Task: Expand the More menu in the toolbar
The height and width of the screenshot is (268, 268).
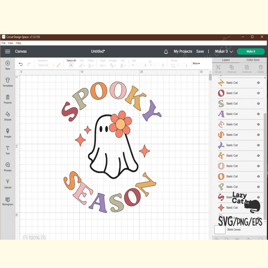Action: click(196, 63)
